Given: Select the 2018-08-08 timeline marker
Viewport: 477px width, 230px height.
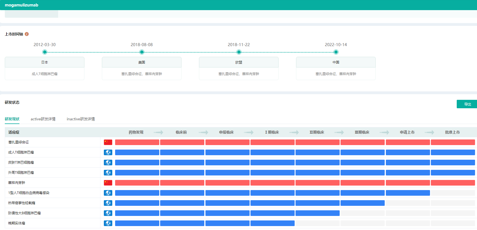Looking at the screenshot, I should coord(142,52).
